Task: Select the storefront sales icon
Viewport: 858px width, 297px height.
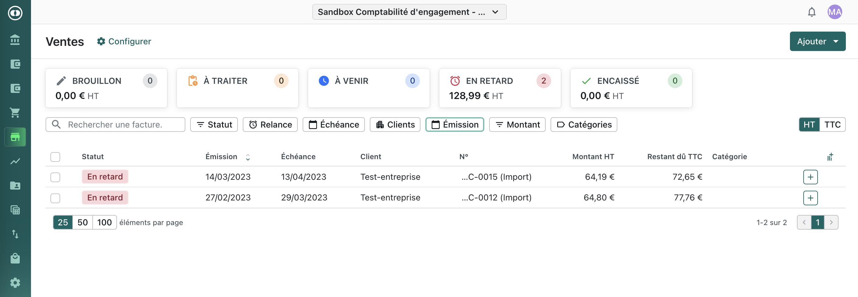Action: tap(15, 137)
